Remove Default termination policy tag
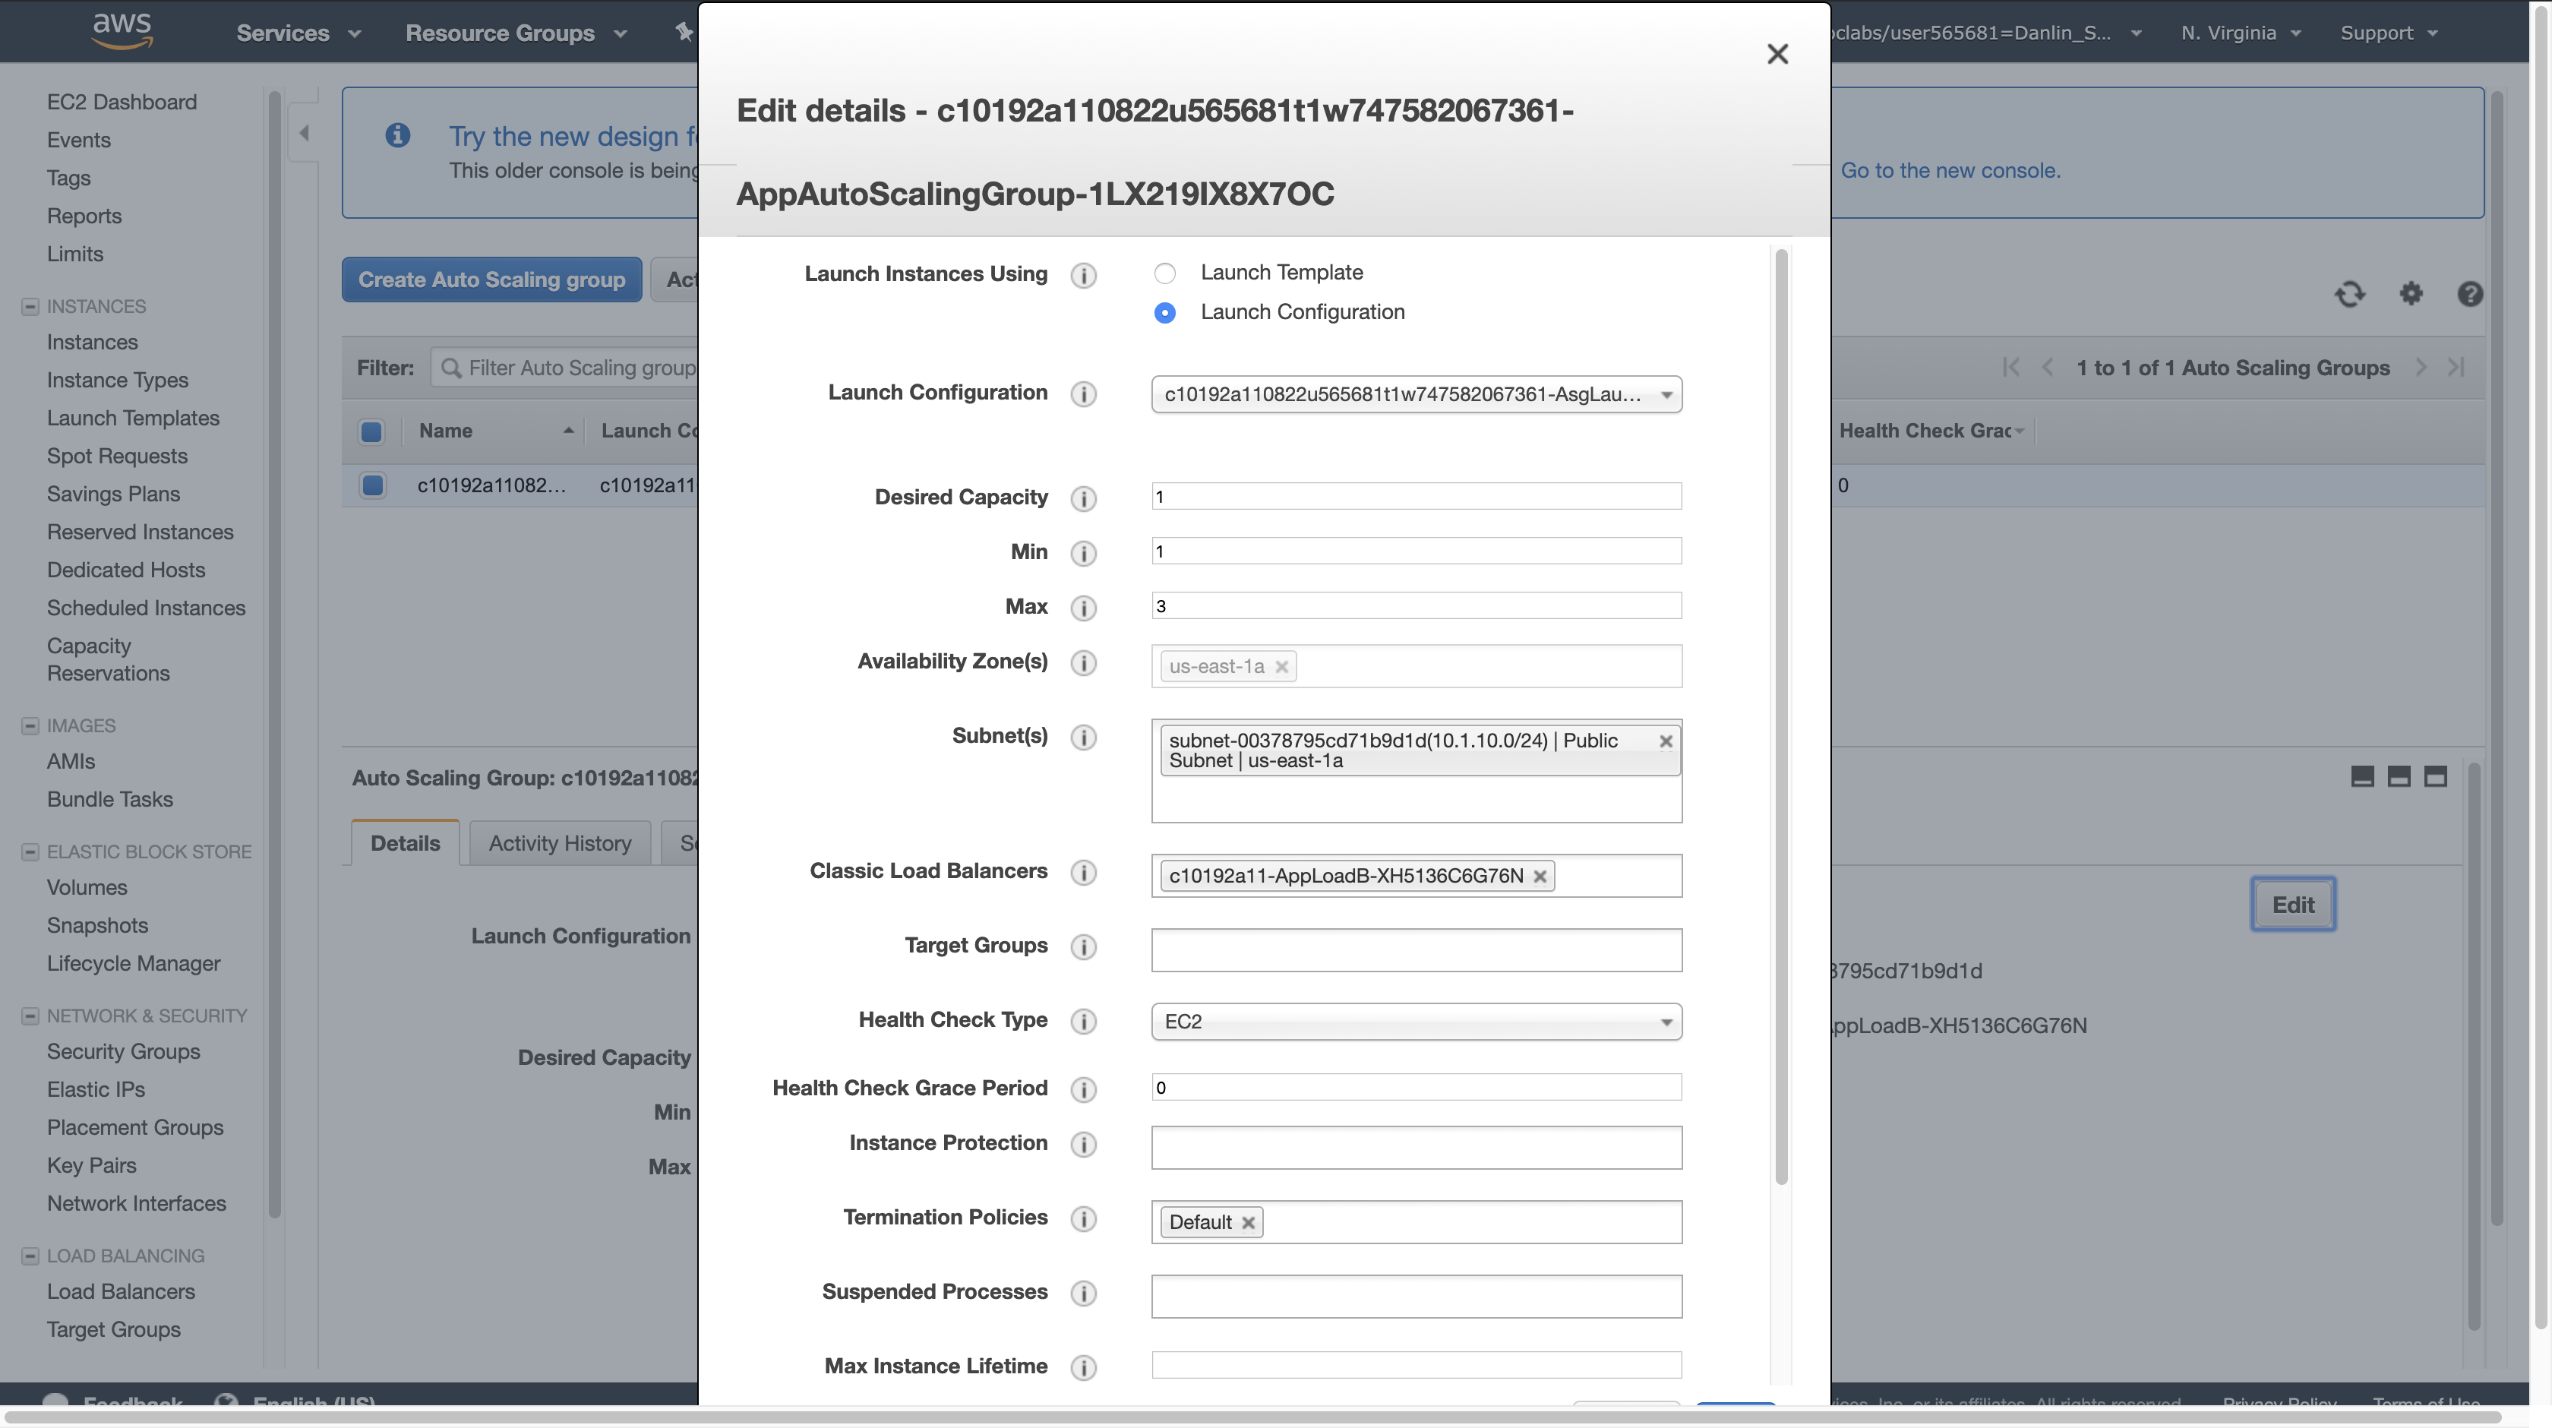The image size is (2552, 1428). [x=1248, y=1224]
